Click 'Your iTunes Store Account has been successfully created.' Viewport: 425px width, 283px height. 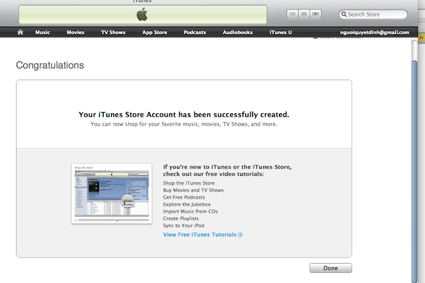(x=184, y=114)
